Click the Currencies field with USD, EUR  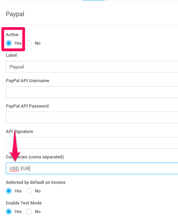pyautogui.click(x=92, y=168)
